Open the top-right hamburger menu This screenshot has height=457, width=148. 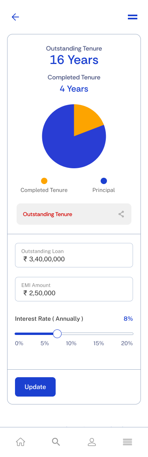click(133, 17)
